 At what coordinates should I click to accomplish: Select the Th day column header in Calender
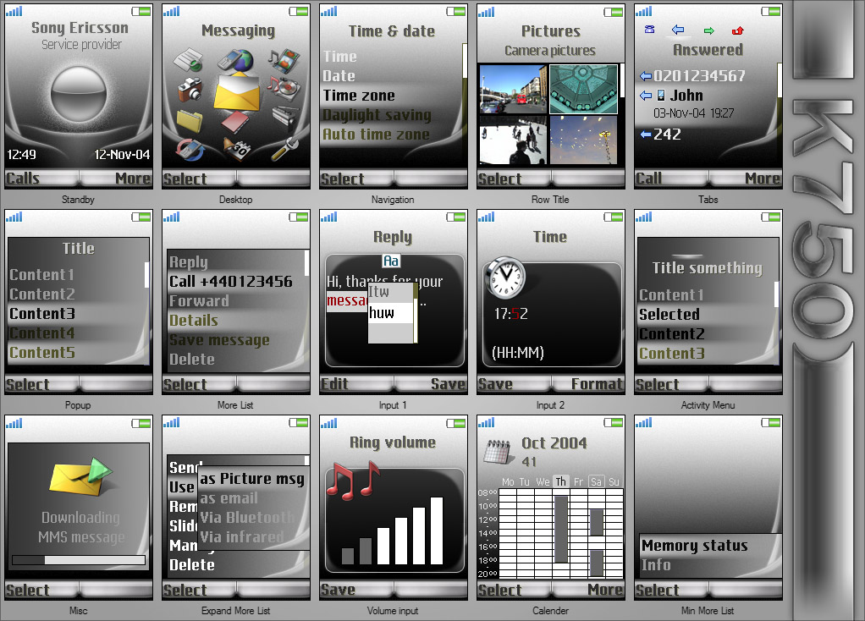[x=560, y=481]
